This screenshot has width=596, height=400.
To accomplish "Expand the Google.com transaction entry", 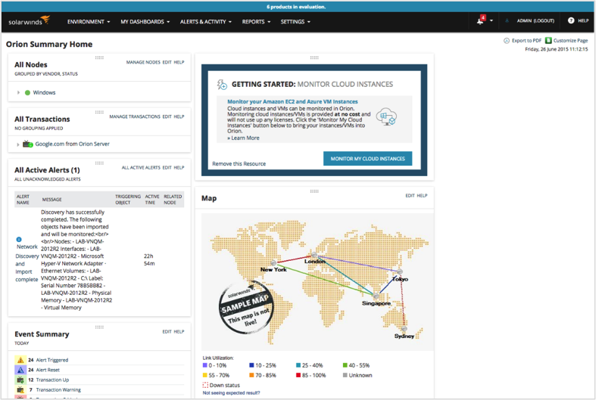I will pos(18,144).
